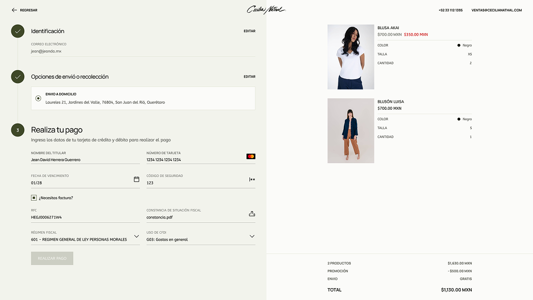
Task: Click the Opciones de envío checkmark step icon
Action: point(18,77)
